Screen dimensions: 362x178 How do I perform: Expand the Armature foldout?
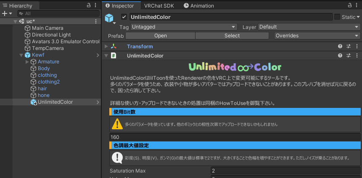[27, 62]
